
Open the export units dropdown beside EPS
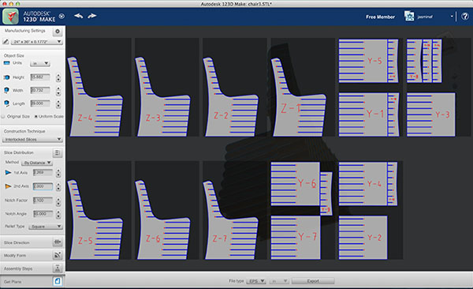coord(279,281)
